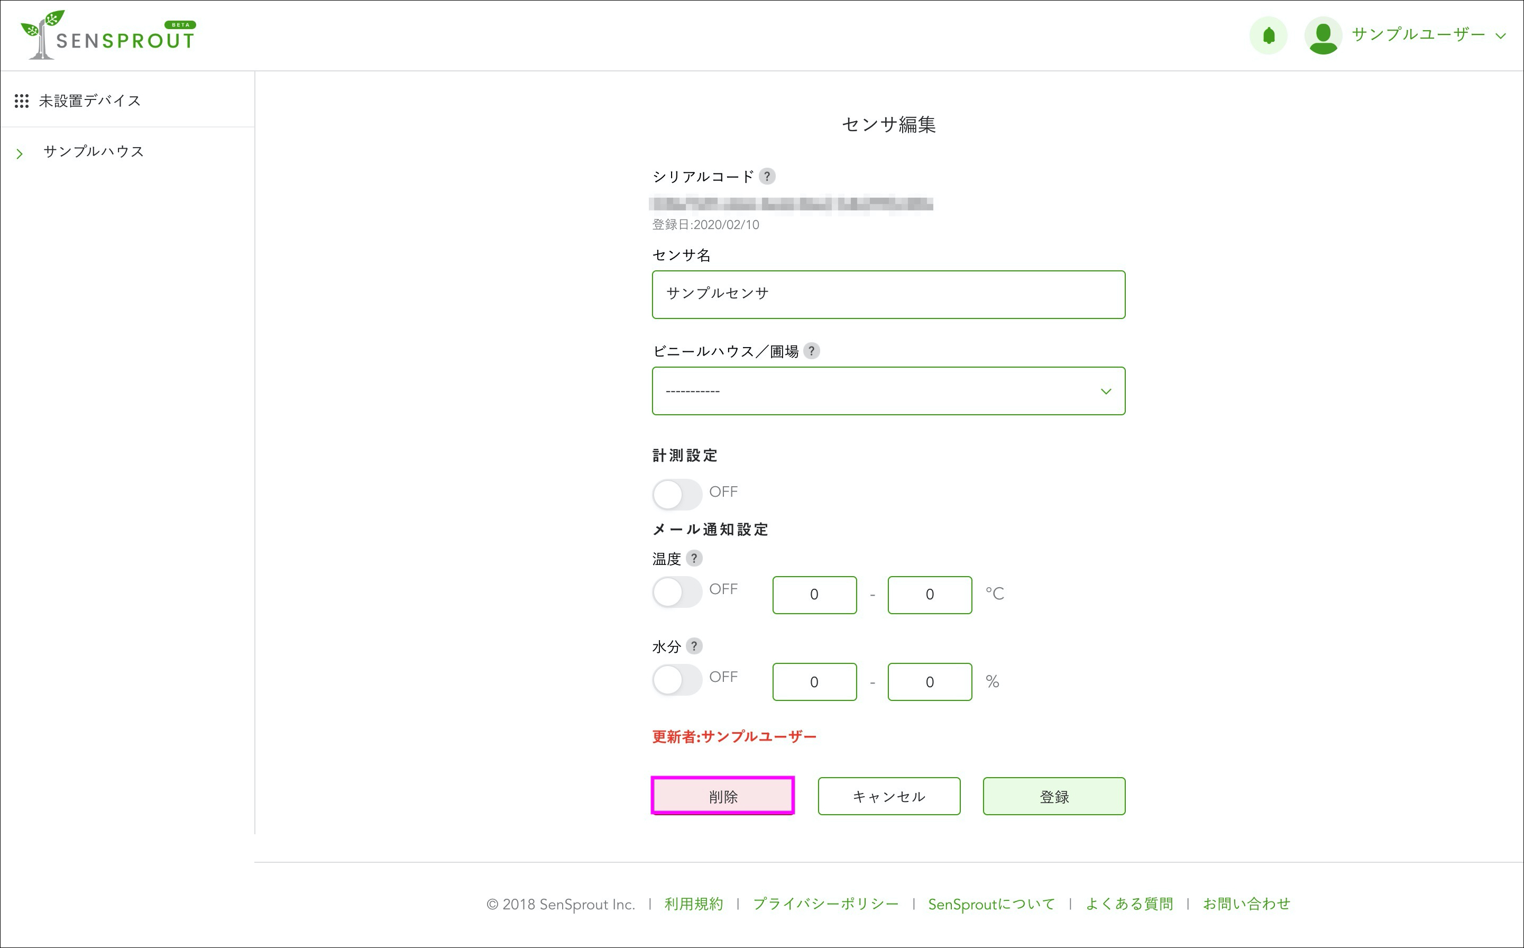Image resolution: width=1524 pixels, height=948 pixels.
Task: Show help for 温度
Action: point(694,558)
